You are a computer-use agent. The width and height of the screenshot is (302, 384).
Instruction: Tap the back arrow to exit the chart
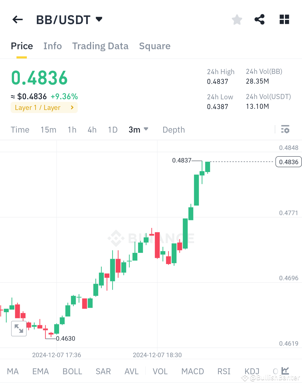point(17,19)
